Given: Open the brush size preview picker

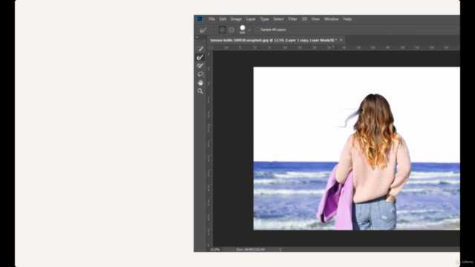Looking at the screenshot, I should pos(243,29).
